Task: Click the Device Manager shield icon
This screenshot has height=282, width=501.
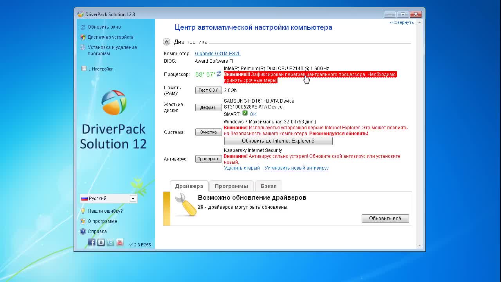Action: click(x=83, y=37)
